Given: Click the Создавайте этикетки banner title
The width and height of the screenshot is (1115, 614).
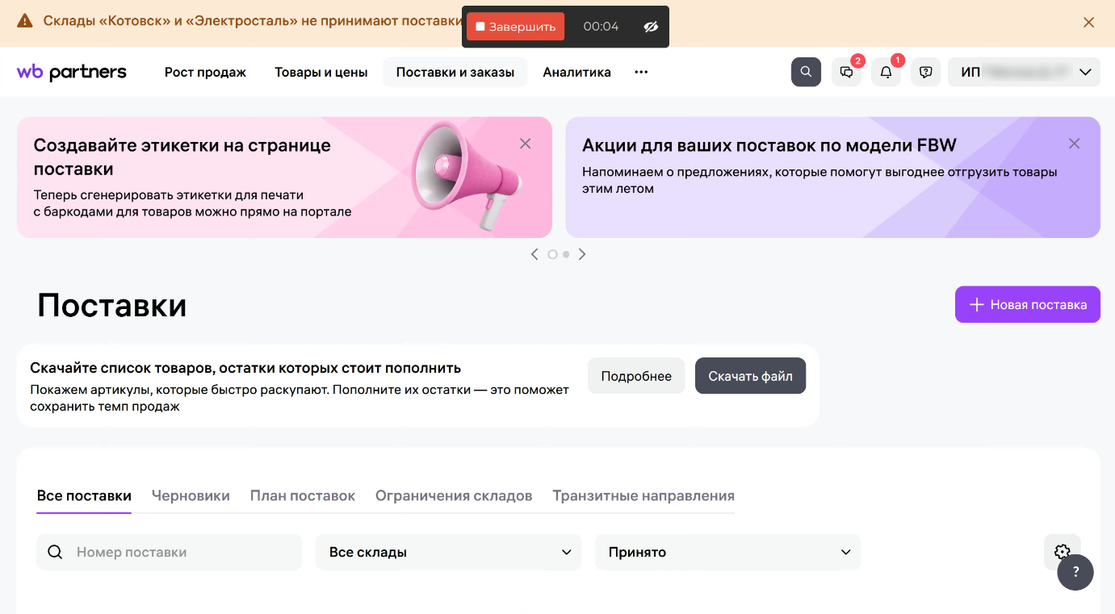Looking at the screenshot, I should click(182, 157).
